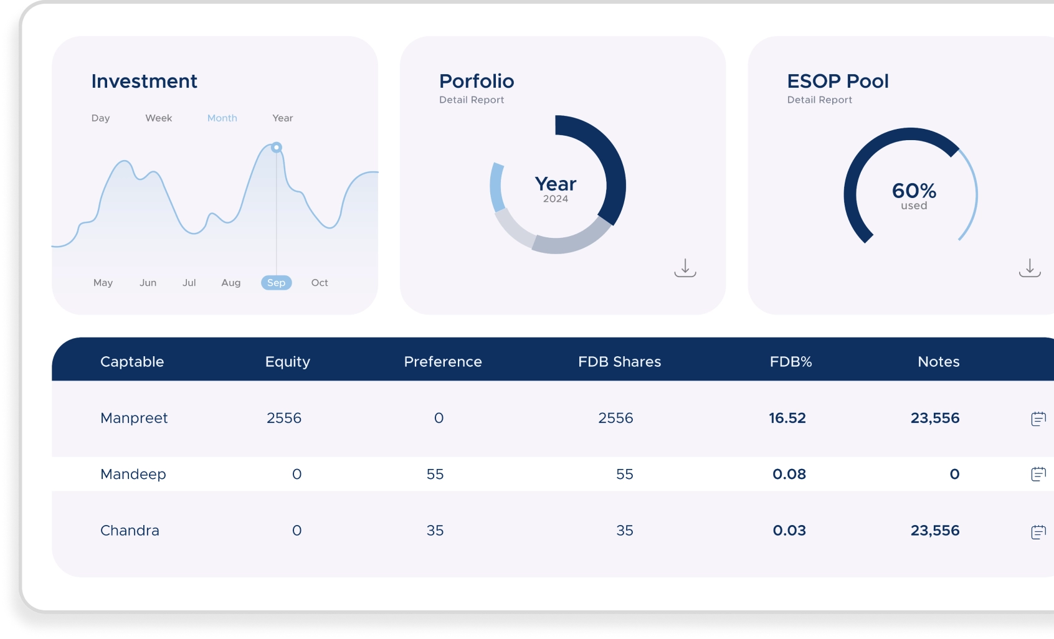Choose Aug on the Investment chart
The height and width of the screenshot is (639, 1054).
tap(230, 283)
